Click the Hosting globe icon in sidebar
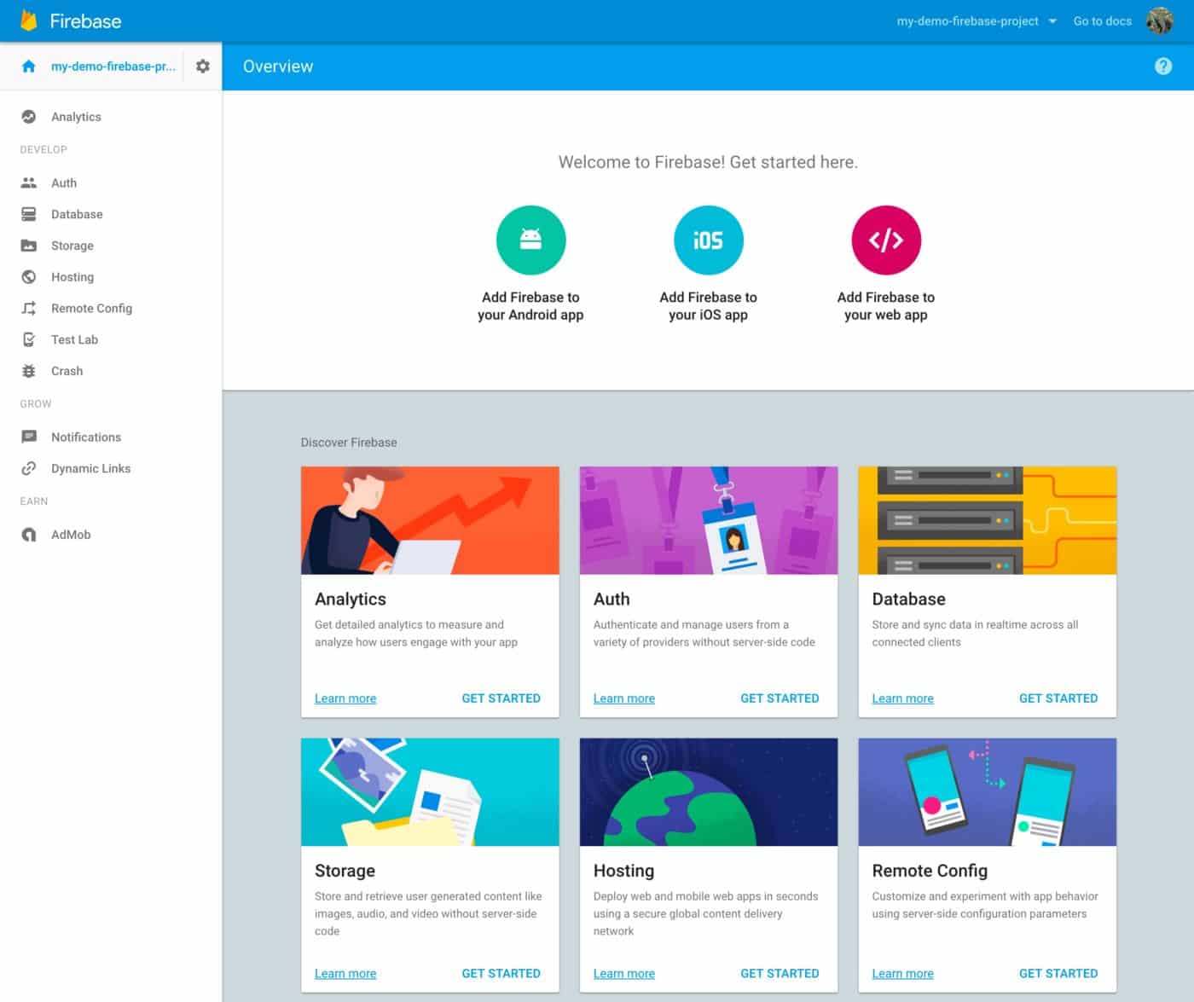Screen dimensions: 1194x1002 click(29, 277)
